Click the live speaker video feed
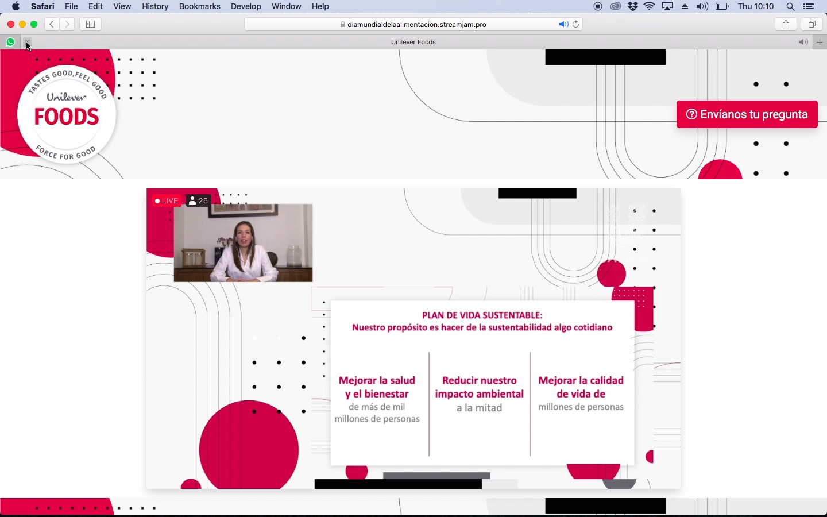This screenshot has width=827, height=517. [244, 243]
